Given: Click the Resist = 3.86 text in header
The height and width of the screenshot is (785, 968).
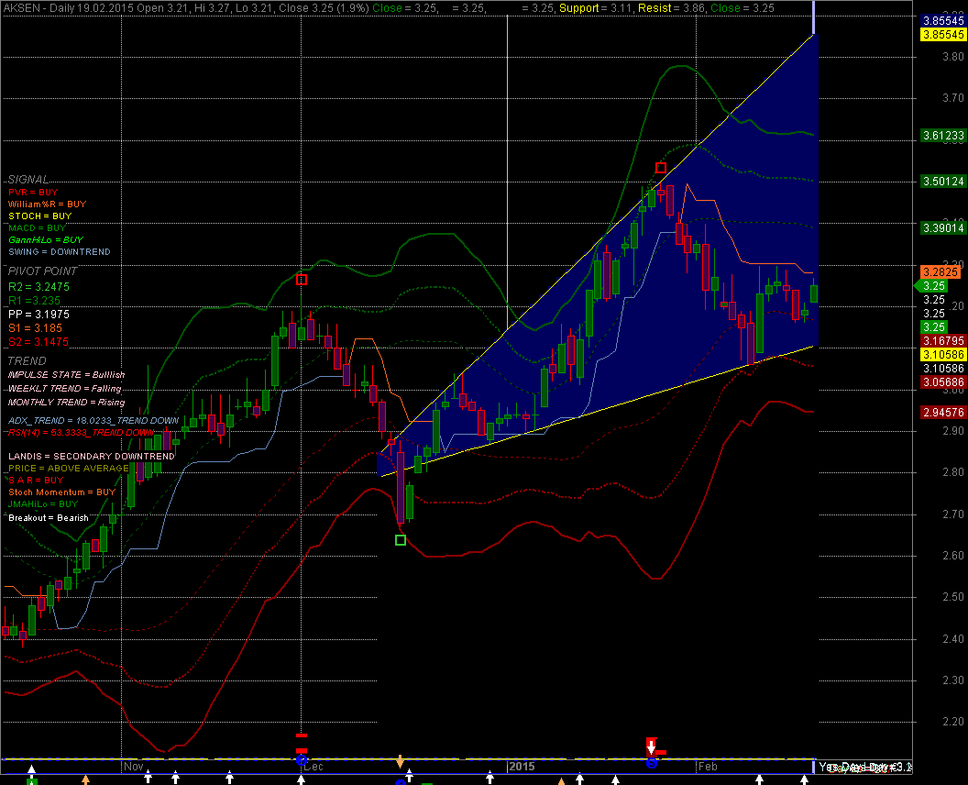Looking at the screenshot, I should point(675,7).
